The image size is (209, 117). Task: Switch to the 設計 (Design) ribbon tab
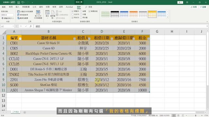[x=79, y=7]
